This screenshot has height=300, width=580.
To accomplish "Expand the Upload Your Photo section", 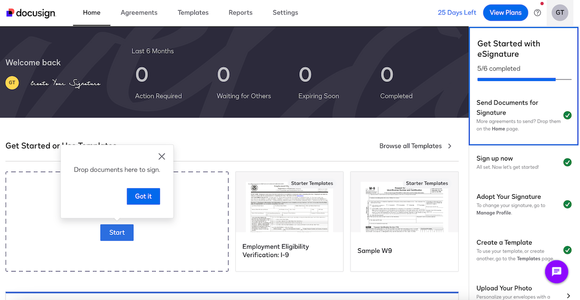I will (568, 295).
